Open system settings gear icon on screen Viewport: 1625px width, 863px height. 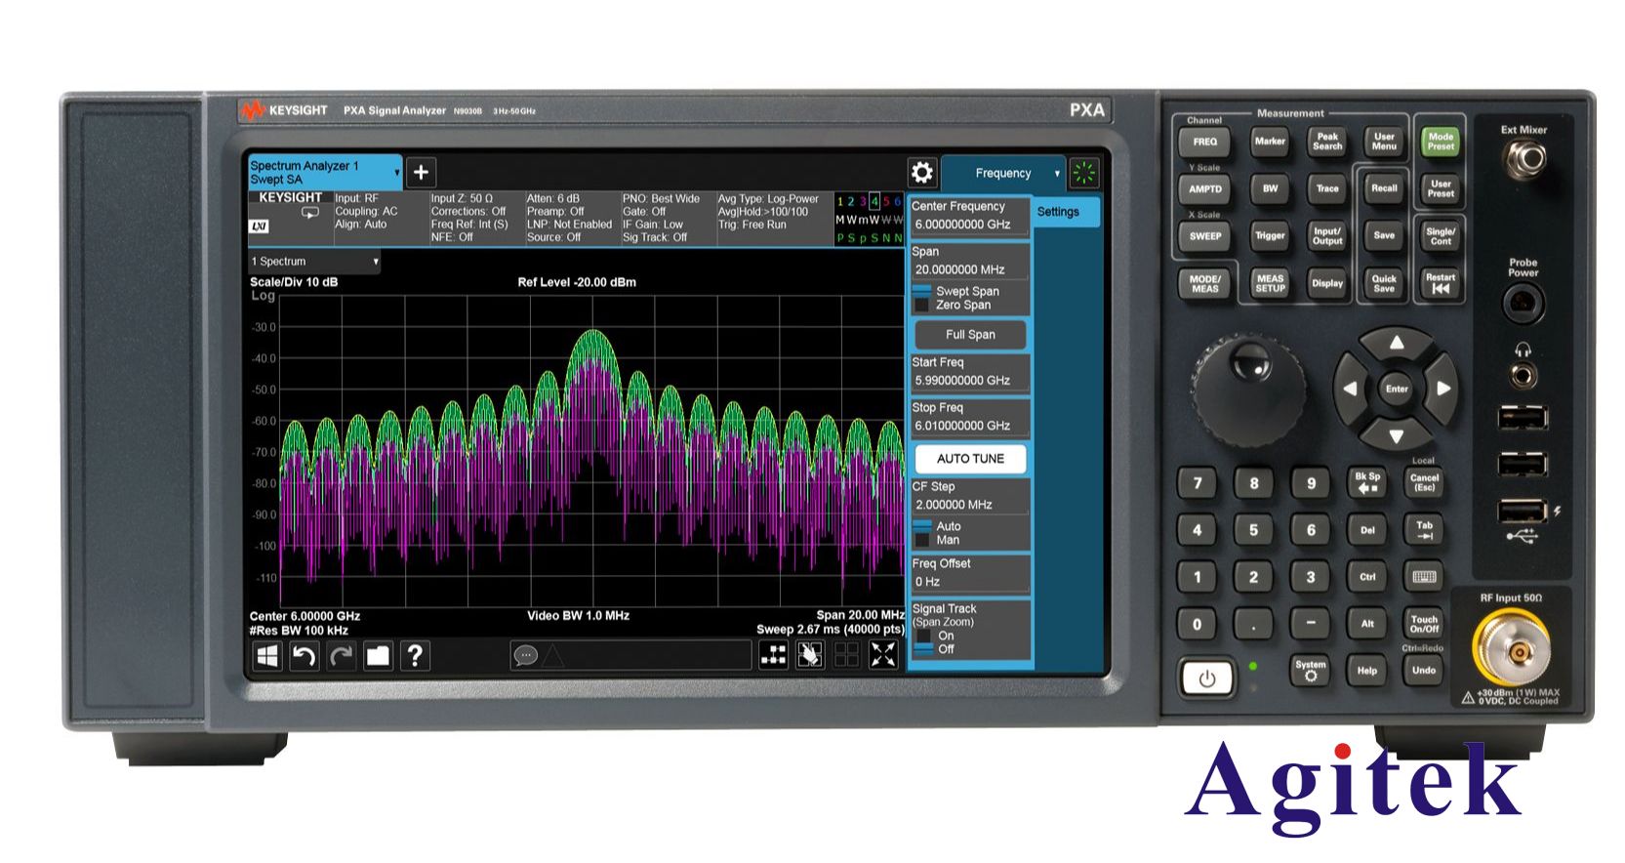[x=922, y=174]
